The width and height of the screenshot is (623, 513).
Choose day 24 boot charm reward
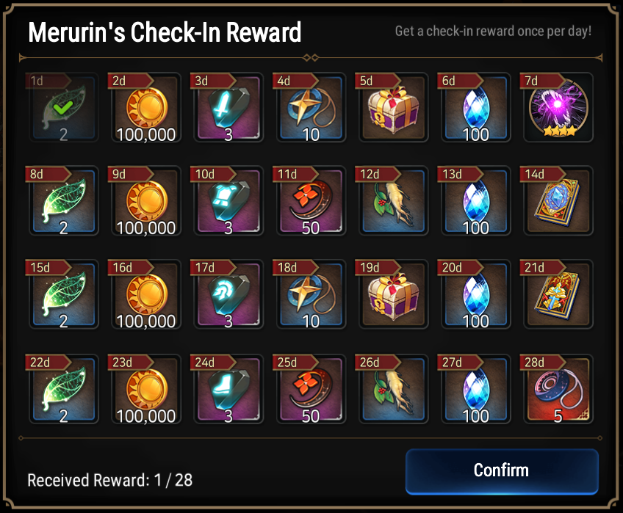pos(228,389)
